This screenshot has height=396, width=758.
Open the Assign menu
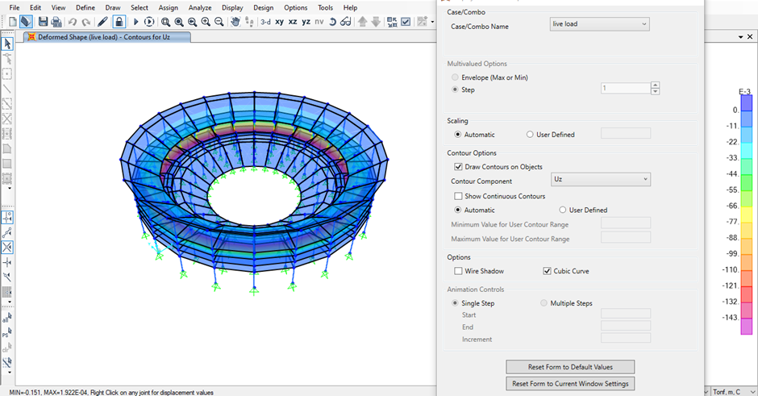[169, 8]
